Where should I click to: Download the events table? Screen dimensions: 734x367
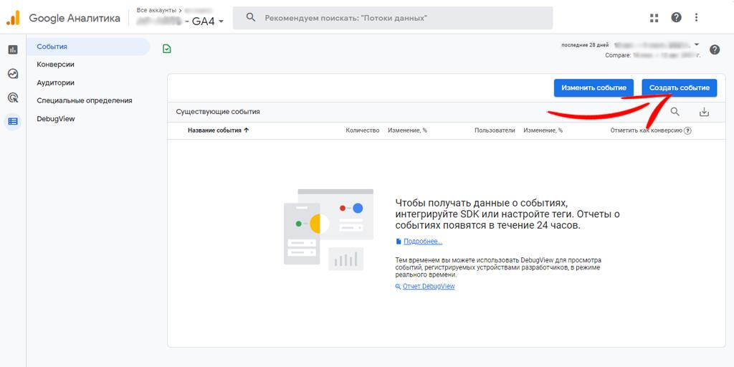point(704,112)
